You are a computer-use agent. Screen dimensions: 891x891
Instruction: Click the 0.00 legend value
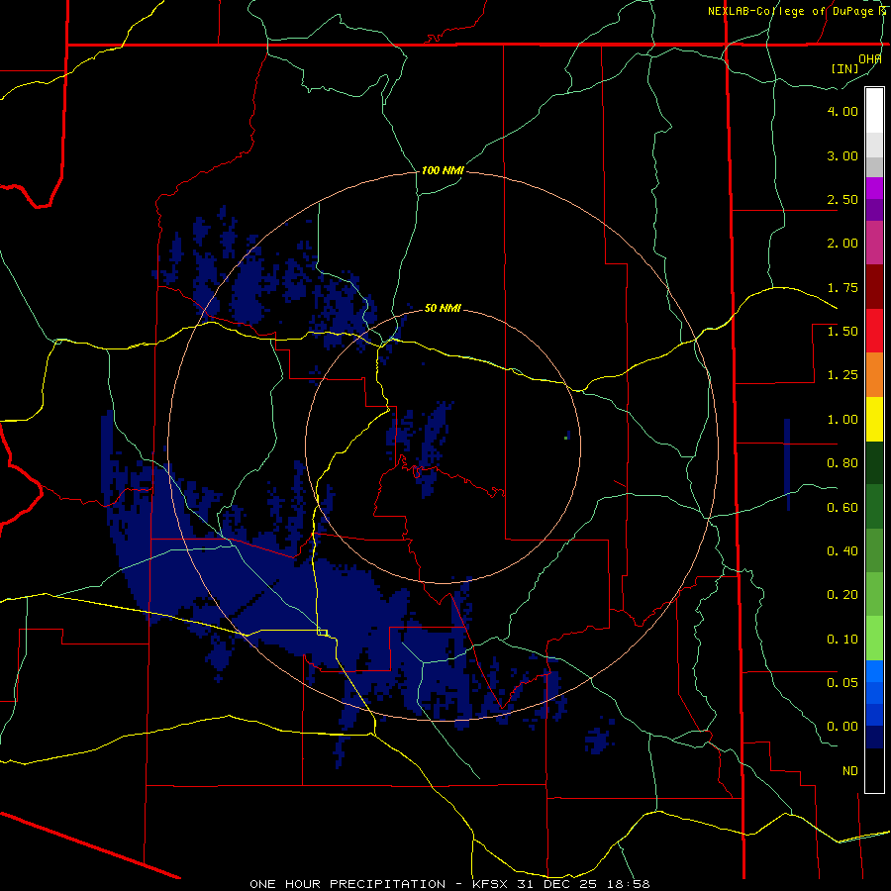click(x=842, y=727)
